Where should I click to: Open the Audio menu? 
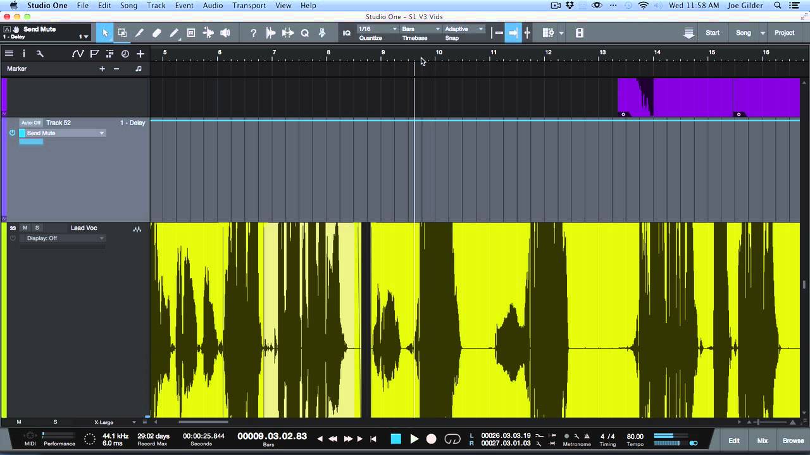(213, 6)
